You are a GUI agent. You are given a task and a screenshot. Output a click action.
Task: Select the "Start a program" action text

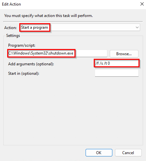tap(35, 27)
